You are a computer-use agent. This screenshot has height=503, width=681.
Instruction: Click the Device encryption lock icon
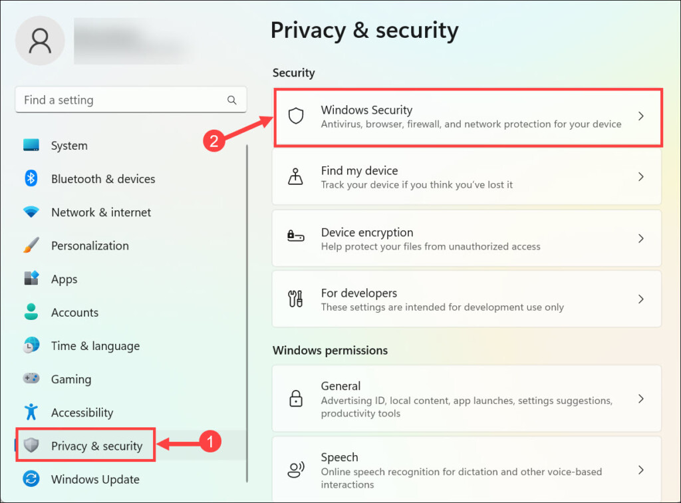coord(295,238)
